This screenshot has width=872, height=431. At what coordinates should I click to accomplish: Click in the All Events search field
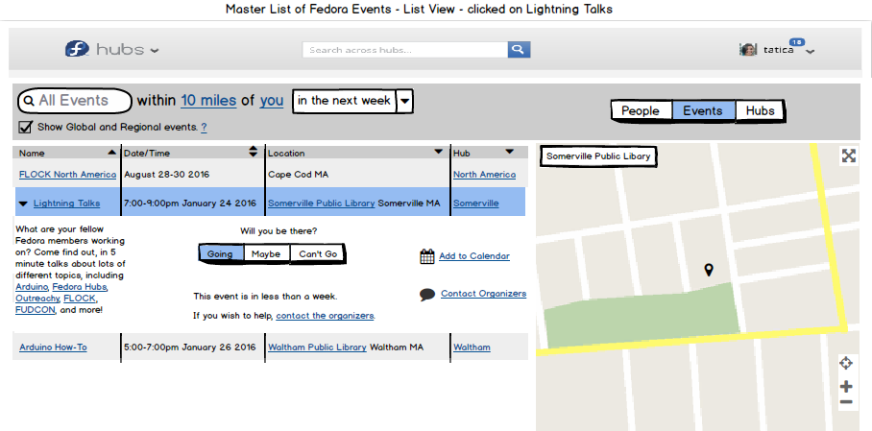click(75, 101)
